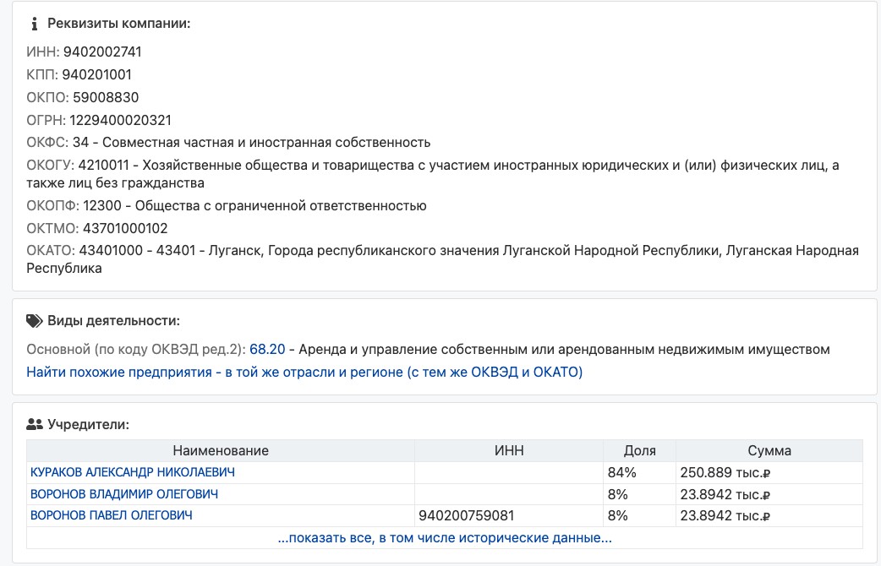
Task: Open the 68.20 ОКВЭД code link
Action: (266, 349)
